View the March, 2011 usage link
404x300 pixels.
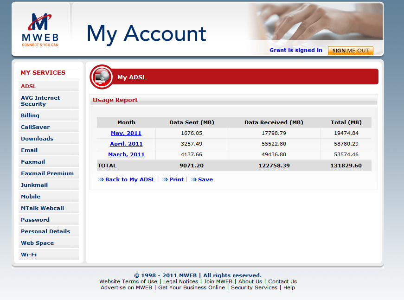126,154
